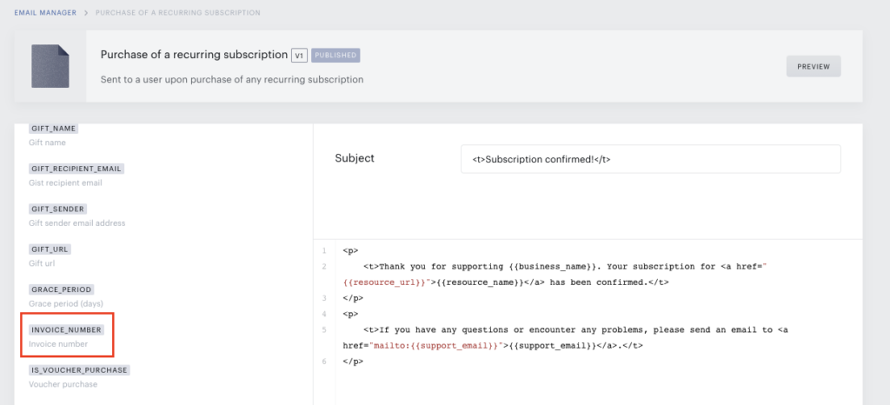Click the Subject input field
This screenshot has height=405, width=890.
(650, 159)
